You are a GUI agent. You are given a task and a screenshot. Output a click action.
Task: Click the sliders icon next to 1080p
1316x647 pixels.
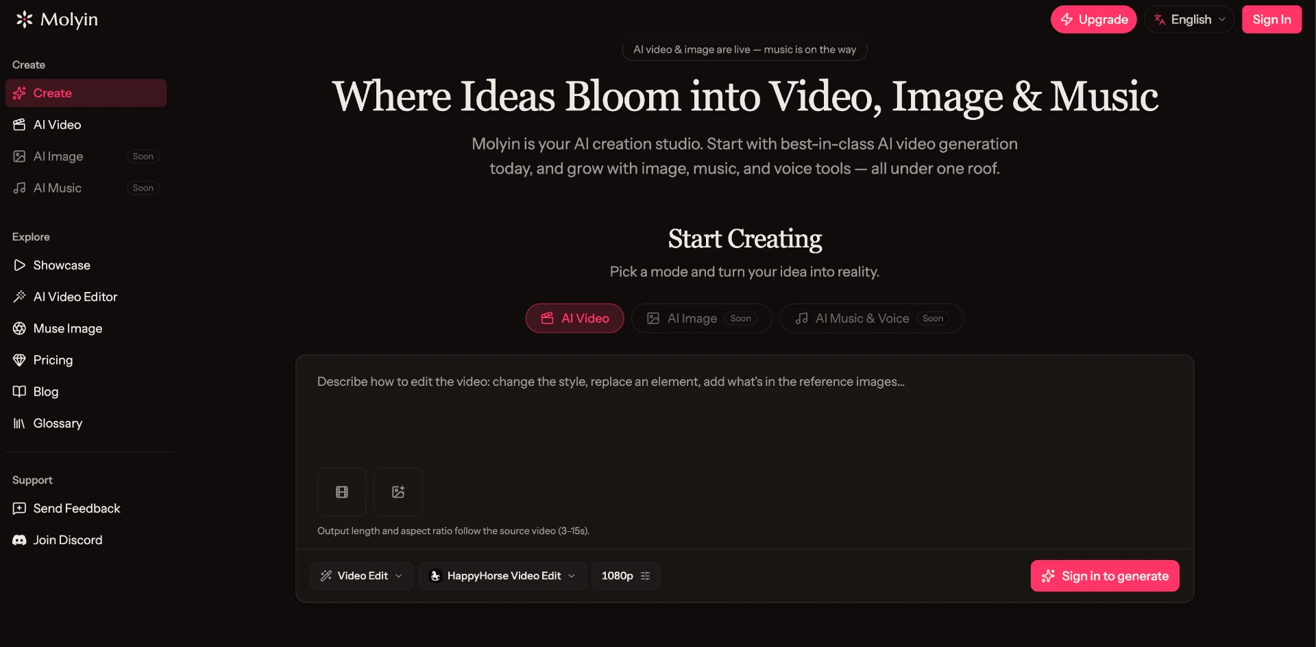[645, 576]
